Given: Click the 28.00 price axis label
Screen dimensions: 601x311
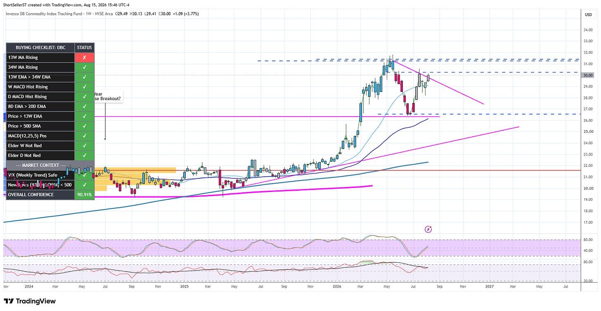Looking at the screenshot, I should click(x=588, y=98).
